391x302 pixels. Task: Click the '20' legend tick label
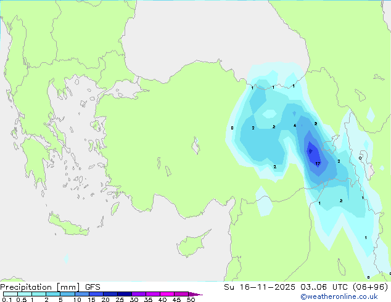pyautogui.click(x=105, y=300)
